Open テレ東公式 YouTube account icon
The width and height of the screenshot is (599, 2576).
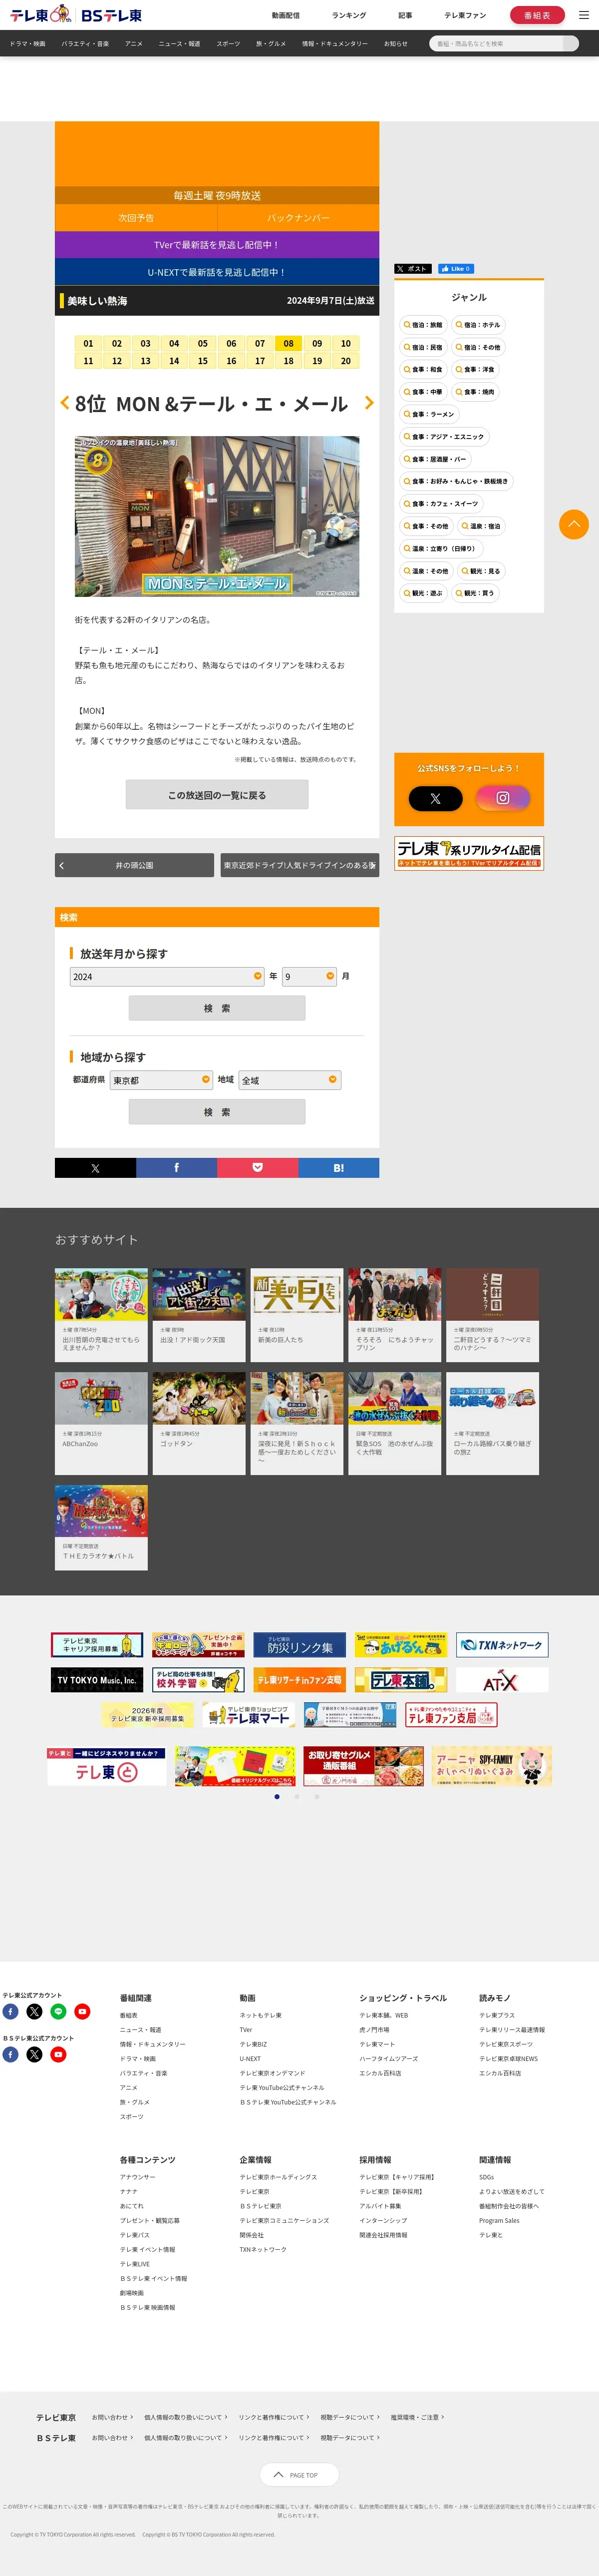82,2011
